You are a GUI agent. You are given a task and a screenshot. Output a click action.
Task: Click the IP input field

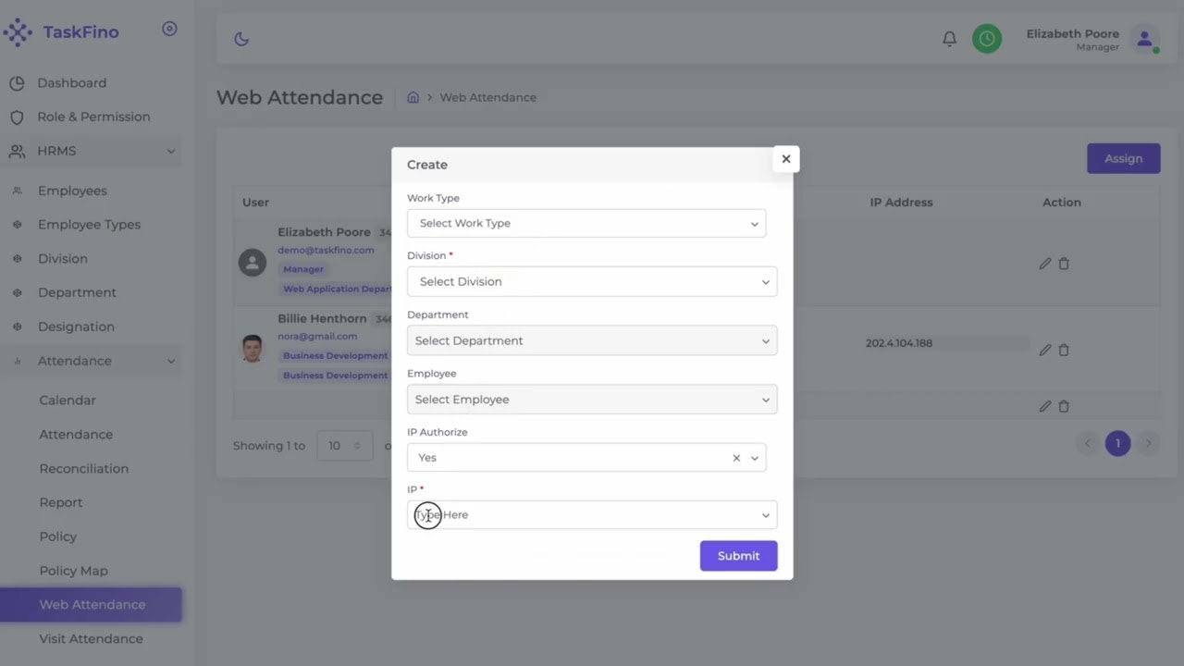coord(583,515)
